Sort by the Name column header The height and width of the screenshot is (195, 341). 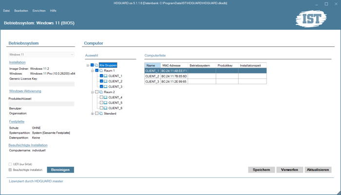[x=152, y=65]
